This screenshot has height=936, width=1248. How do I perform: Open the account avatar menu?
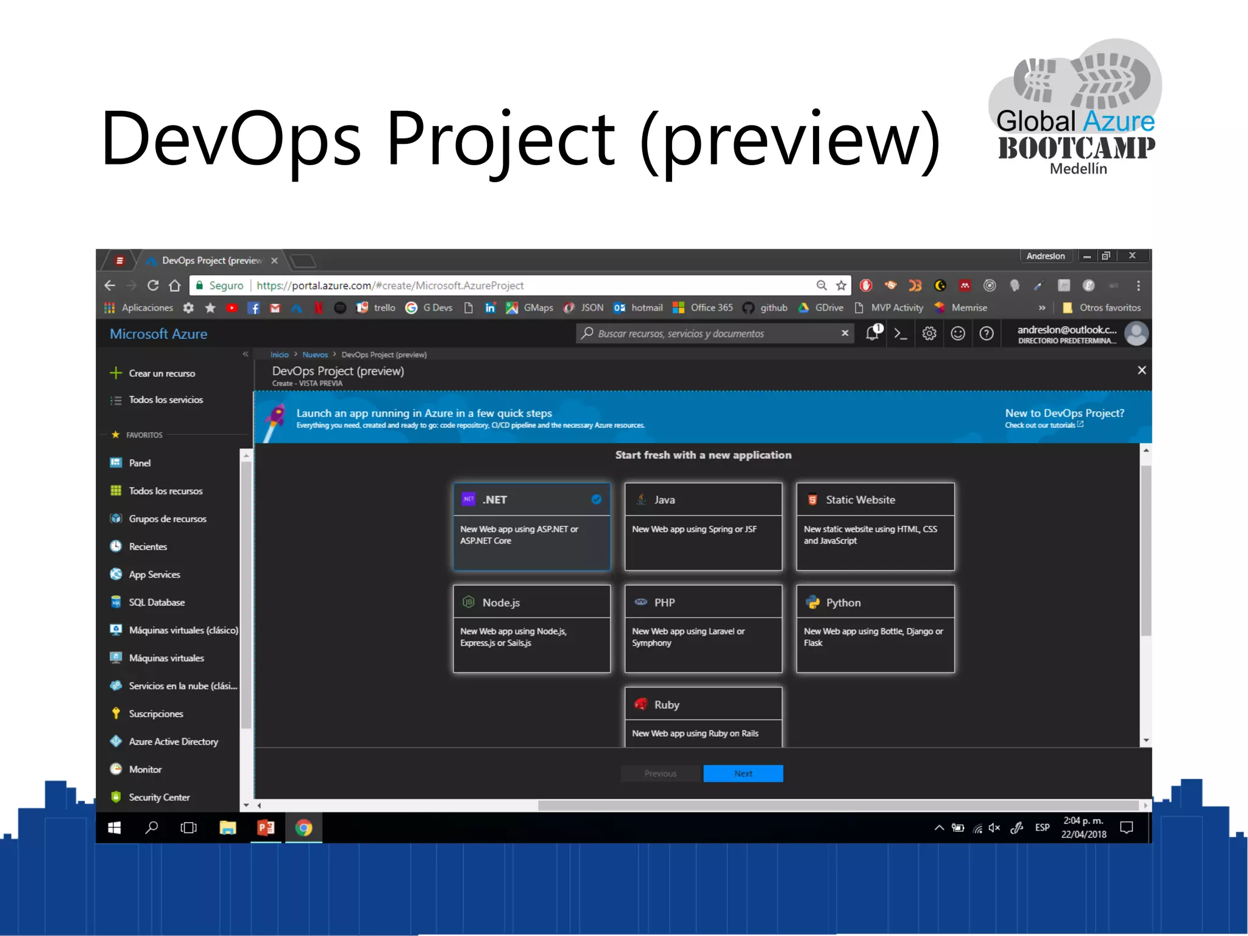coord(1136,333)
